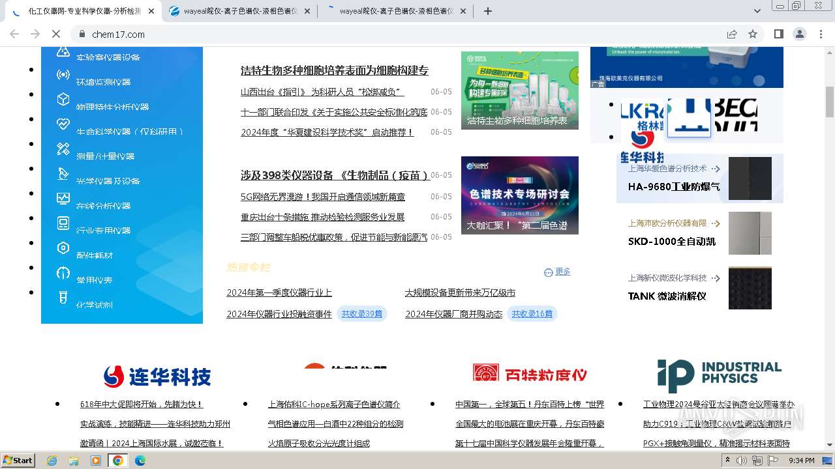Click Industrial Physics brand logo
835x469 pixels.
coord(720,376)
